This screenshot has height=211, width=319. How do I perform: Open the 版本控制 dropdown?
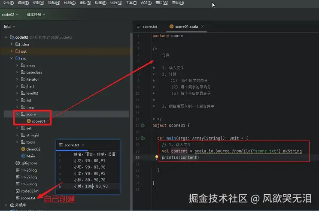click(x=36, y=15)
